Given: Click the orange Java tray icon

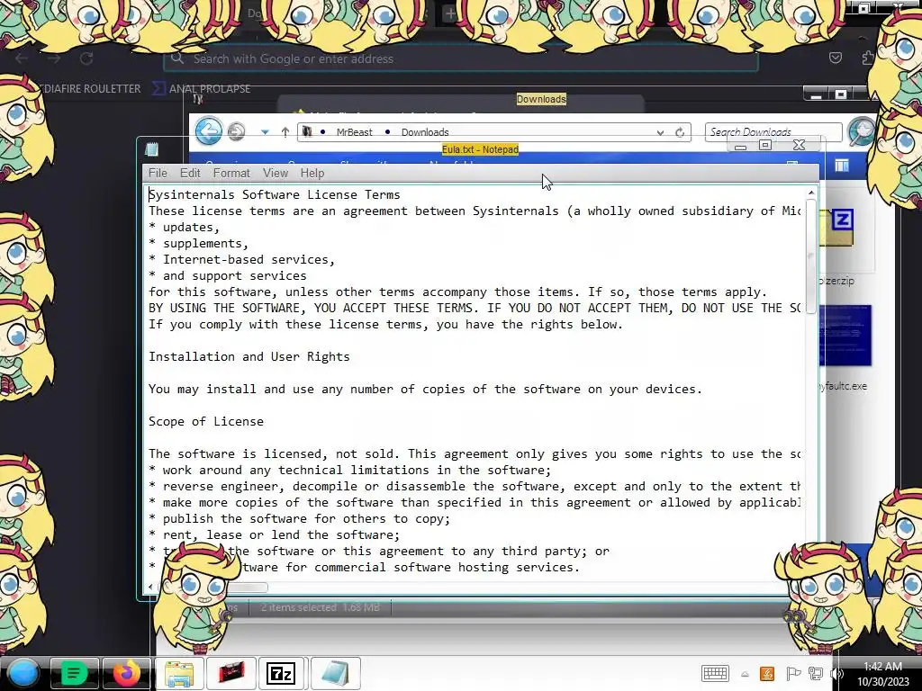Looking at the screenshot, I should [767, 673].
